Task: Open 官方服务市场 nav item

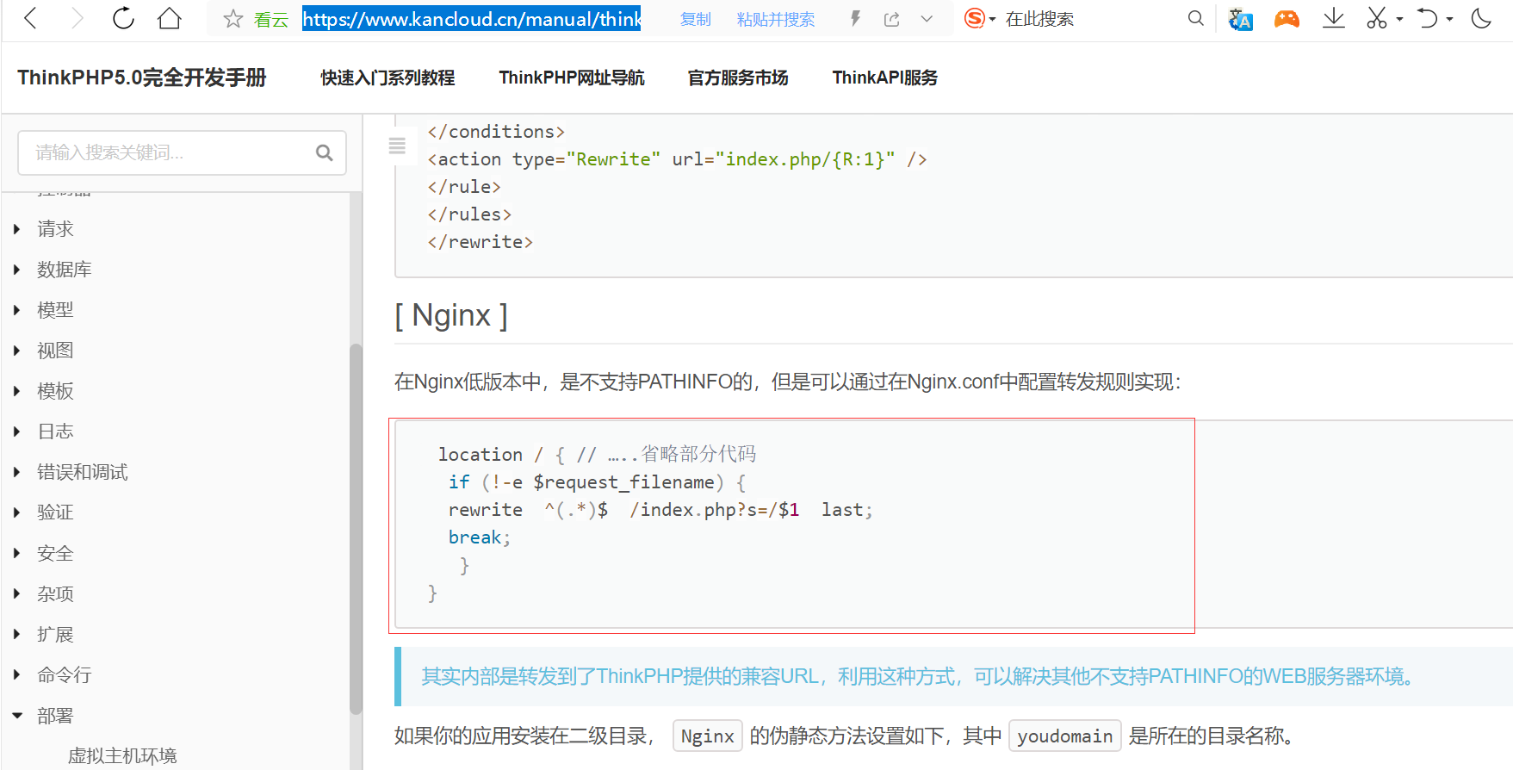Action: [738, 78]
